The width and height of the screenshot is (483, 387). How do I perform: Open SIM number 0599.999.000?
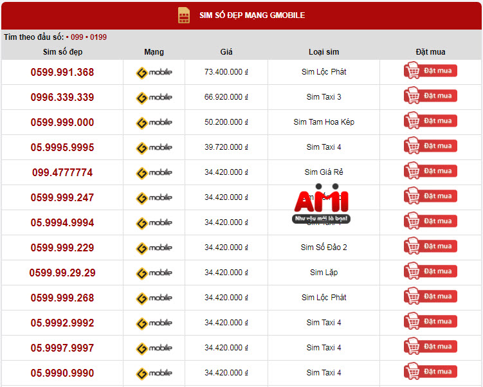coord(62,122)
